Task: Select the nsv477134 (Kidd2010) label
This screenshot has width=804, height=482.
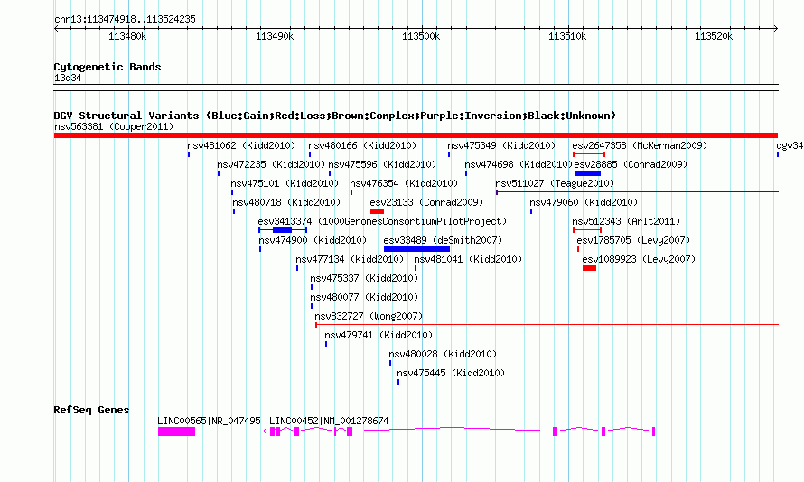Action: (x=351, y=259)
